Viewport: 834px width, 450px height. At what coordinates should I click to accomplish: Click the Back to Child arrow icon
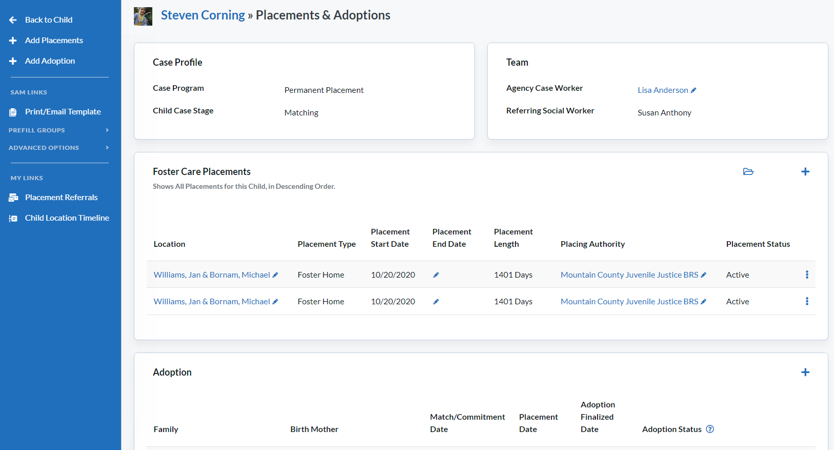(x=13, y=20)
